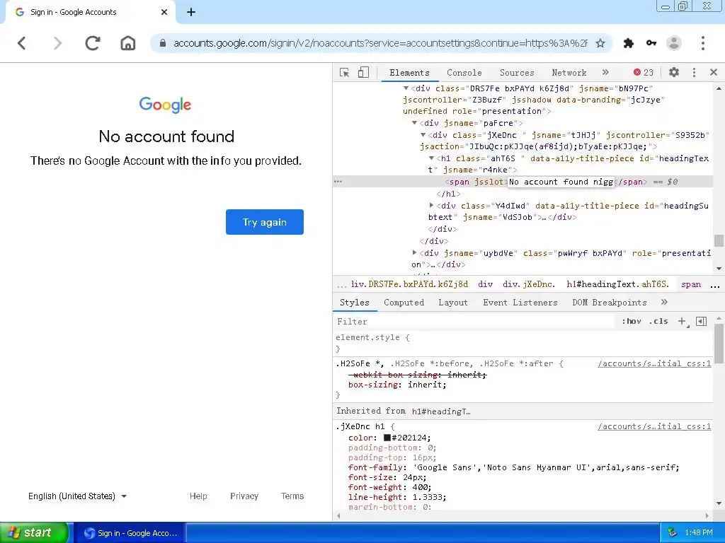Open the /accounts css link for .jXeDnc h1 rule

pos(654,426)
